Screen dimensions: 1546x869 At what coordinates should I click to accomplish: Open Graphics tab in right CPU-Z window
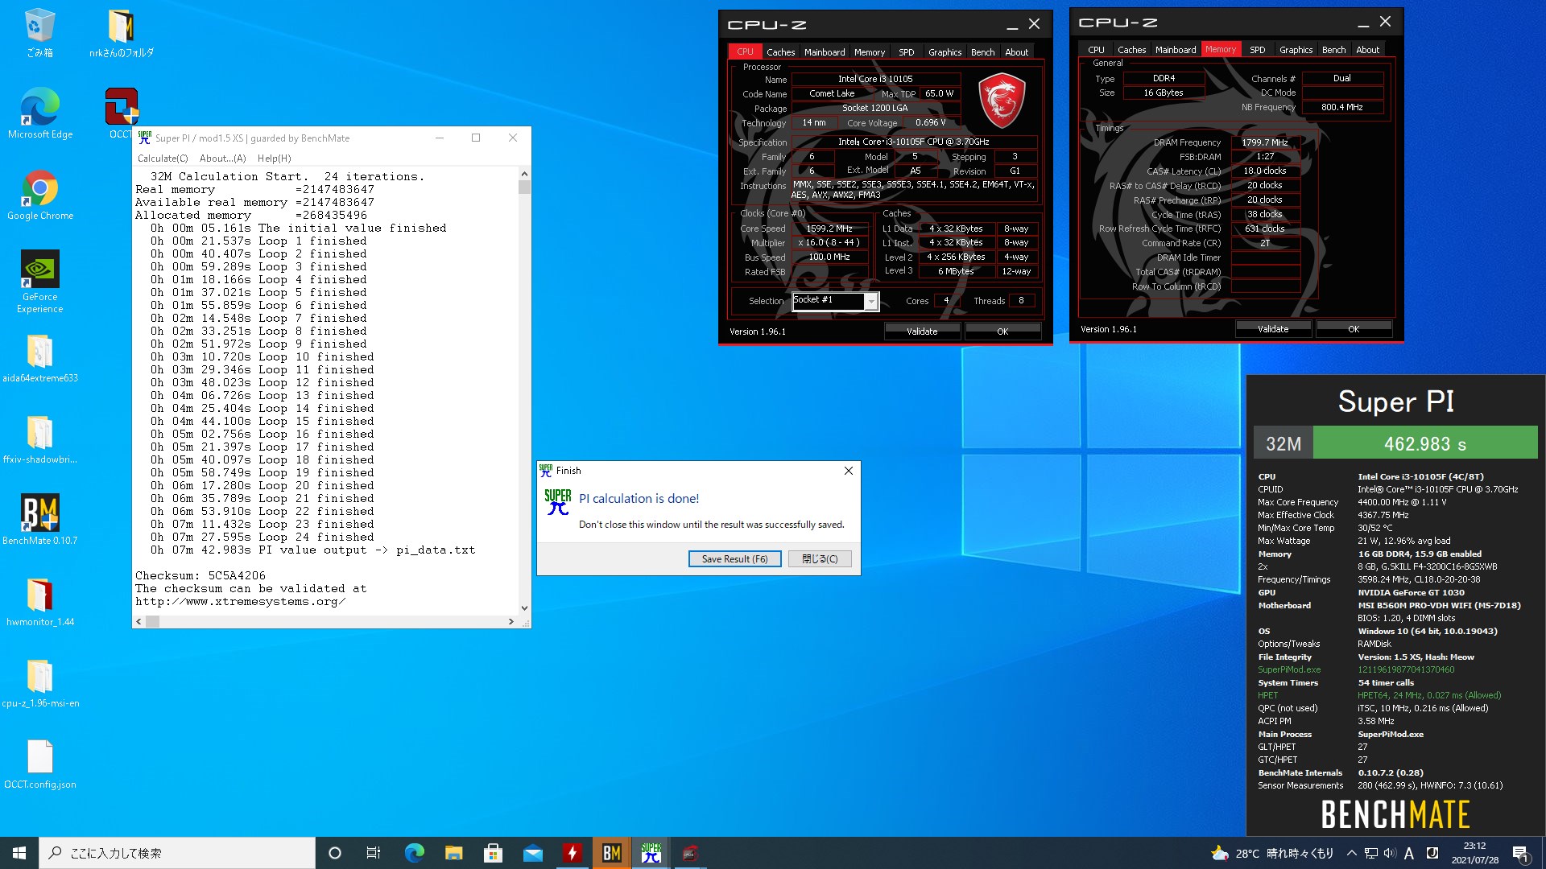tap(1296, 49)
